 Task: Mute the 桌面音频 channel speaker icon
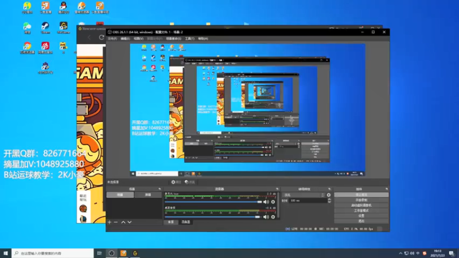[266, 217]
